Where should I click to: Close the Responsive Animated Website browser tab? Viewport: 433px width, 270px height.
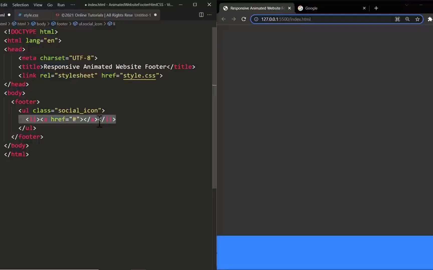(x=289, y=8)
